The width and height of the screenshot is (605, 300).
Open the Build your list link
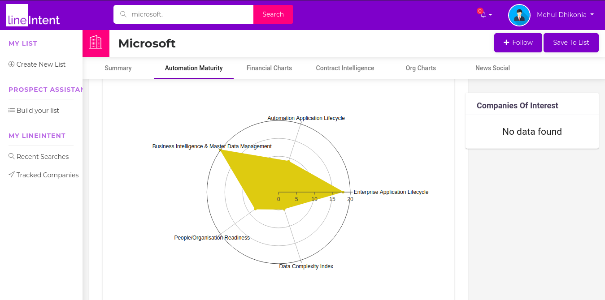click(x=38, y=110)
